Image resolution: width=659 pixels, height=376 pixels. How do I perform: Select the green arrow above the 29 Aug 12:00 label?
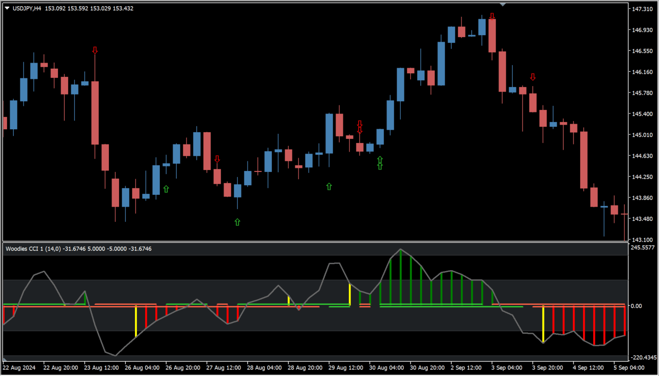pyautogui.click(x=329, y=187)
